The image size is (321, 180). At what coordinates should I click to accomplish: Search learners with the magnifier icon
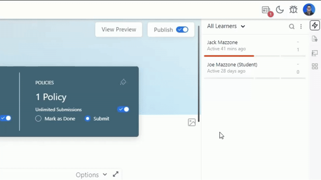292,26
